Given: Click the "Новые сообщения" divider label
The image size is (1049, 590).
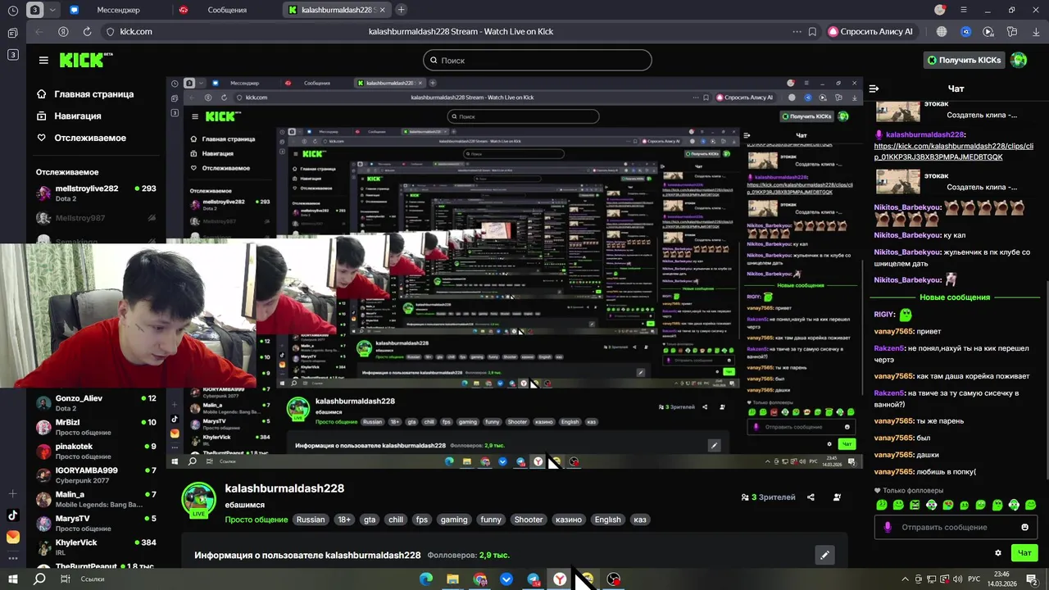Looking at the screenshot, I should (x=955, y=297).
